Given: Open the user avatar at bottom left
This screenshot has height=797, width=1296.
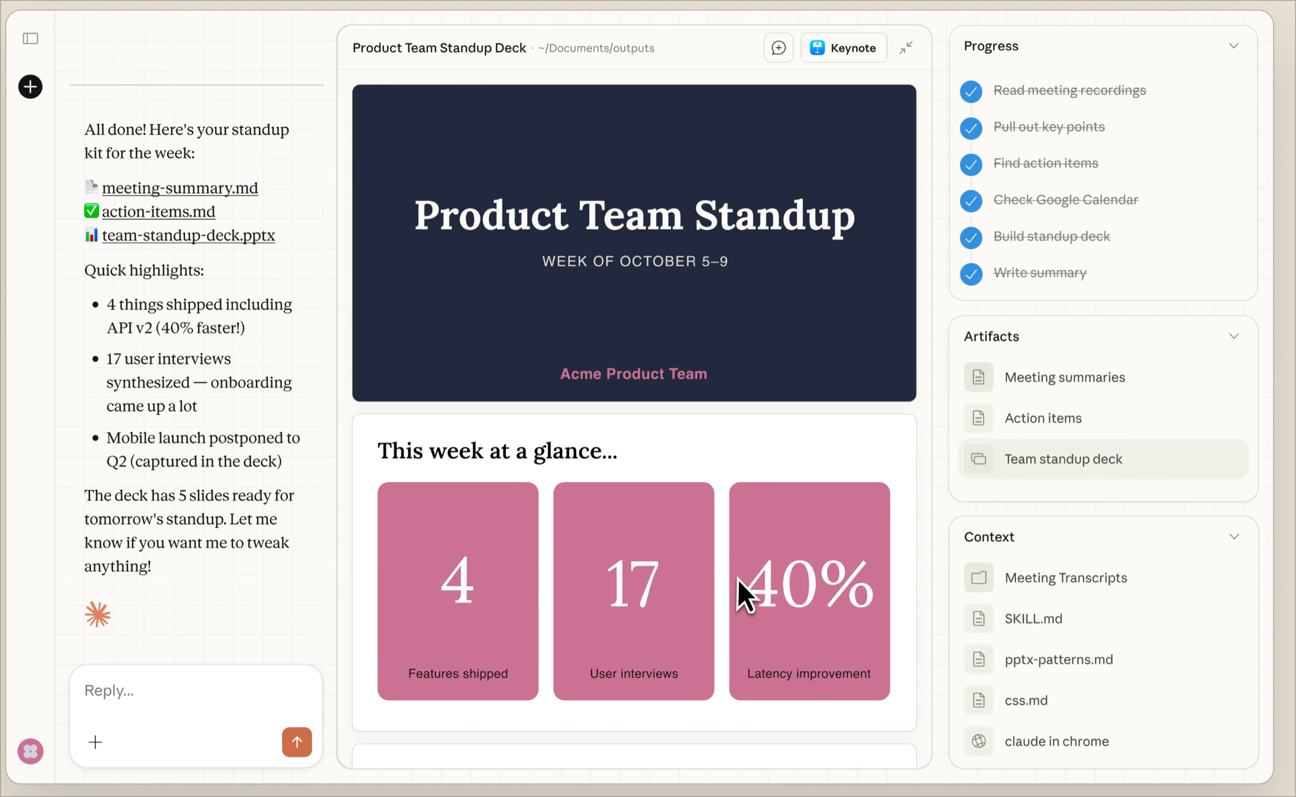Looking at the screenshot, I should [x=30, y=751].
